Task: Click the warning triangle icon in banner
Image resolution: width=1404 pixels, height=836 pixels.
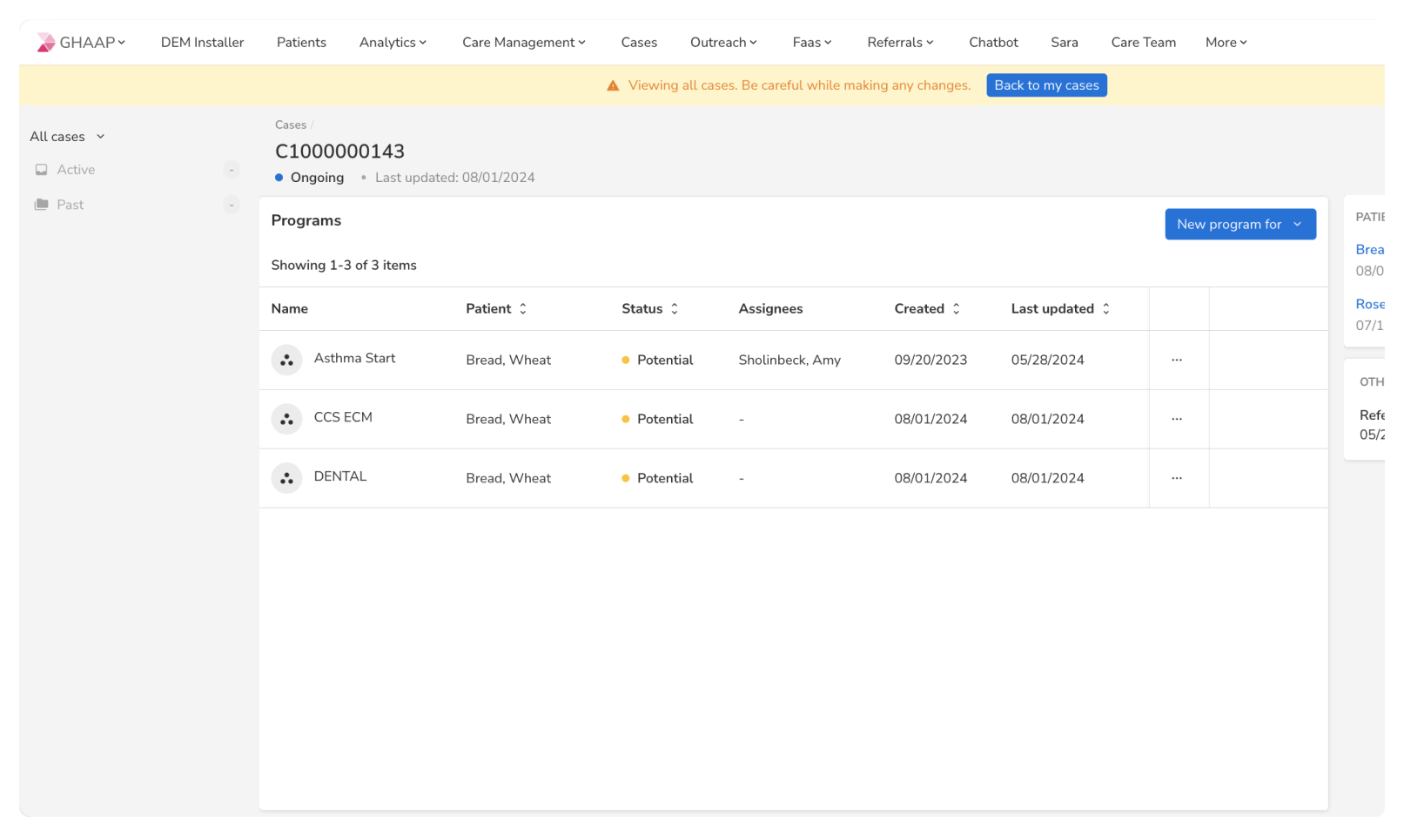Action: coord(613,85)
